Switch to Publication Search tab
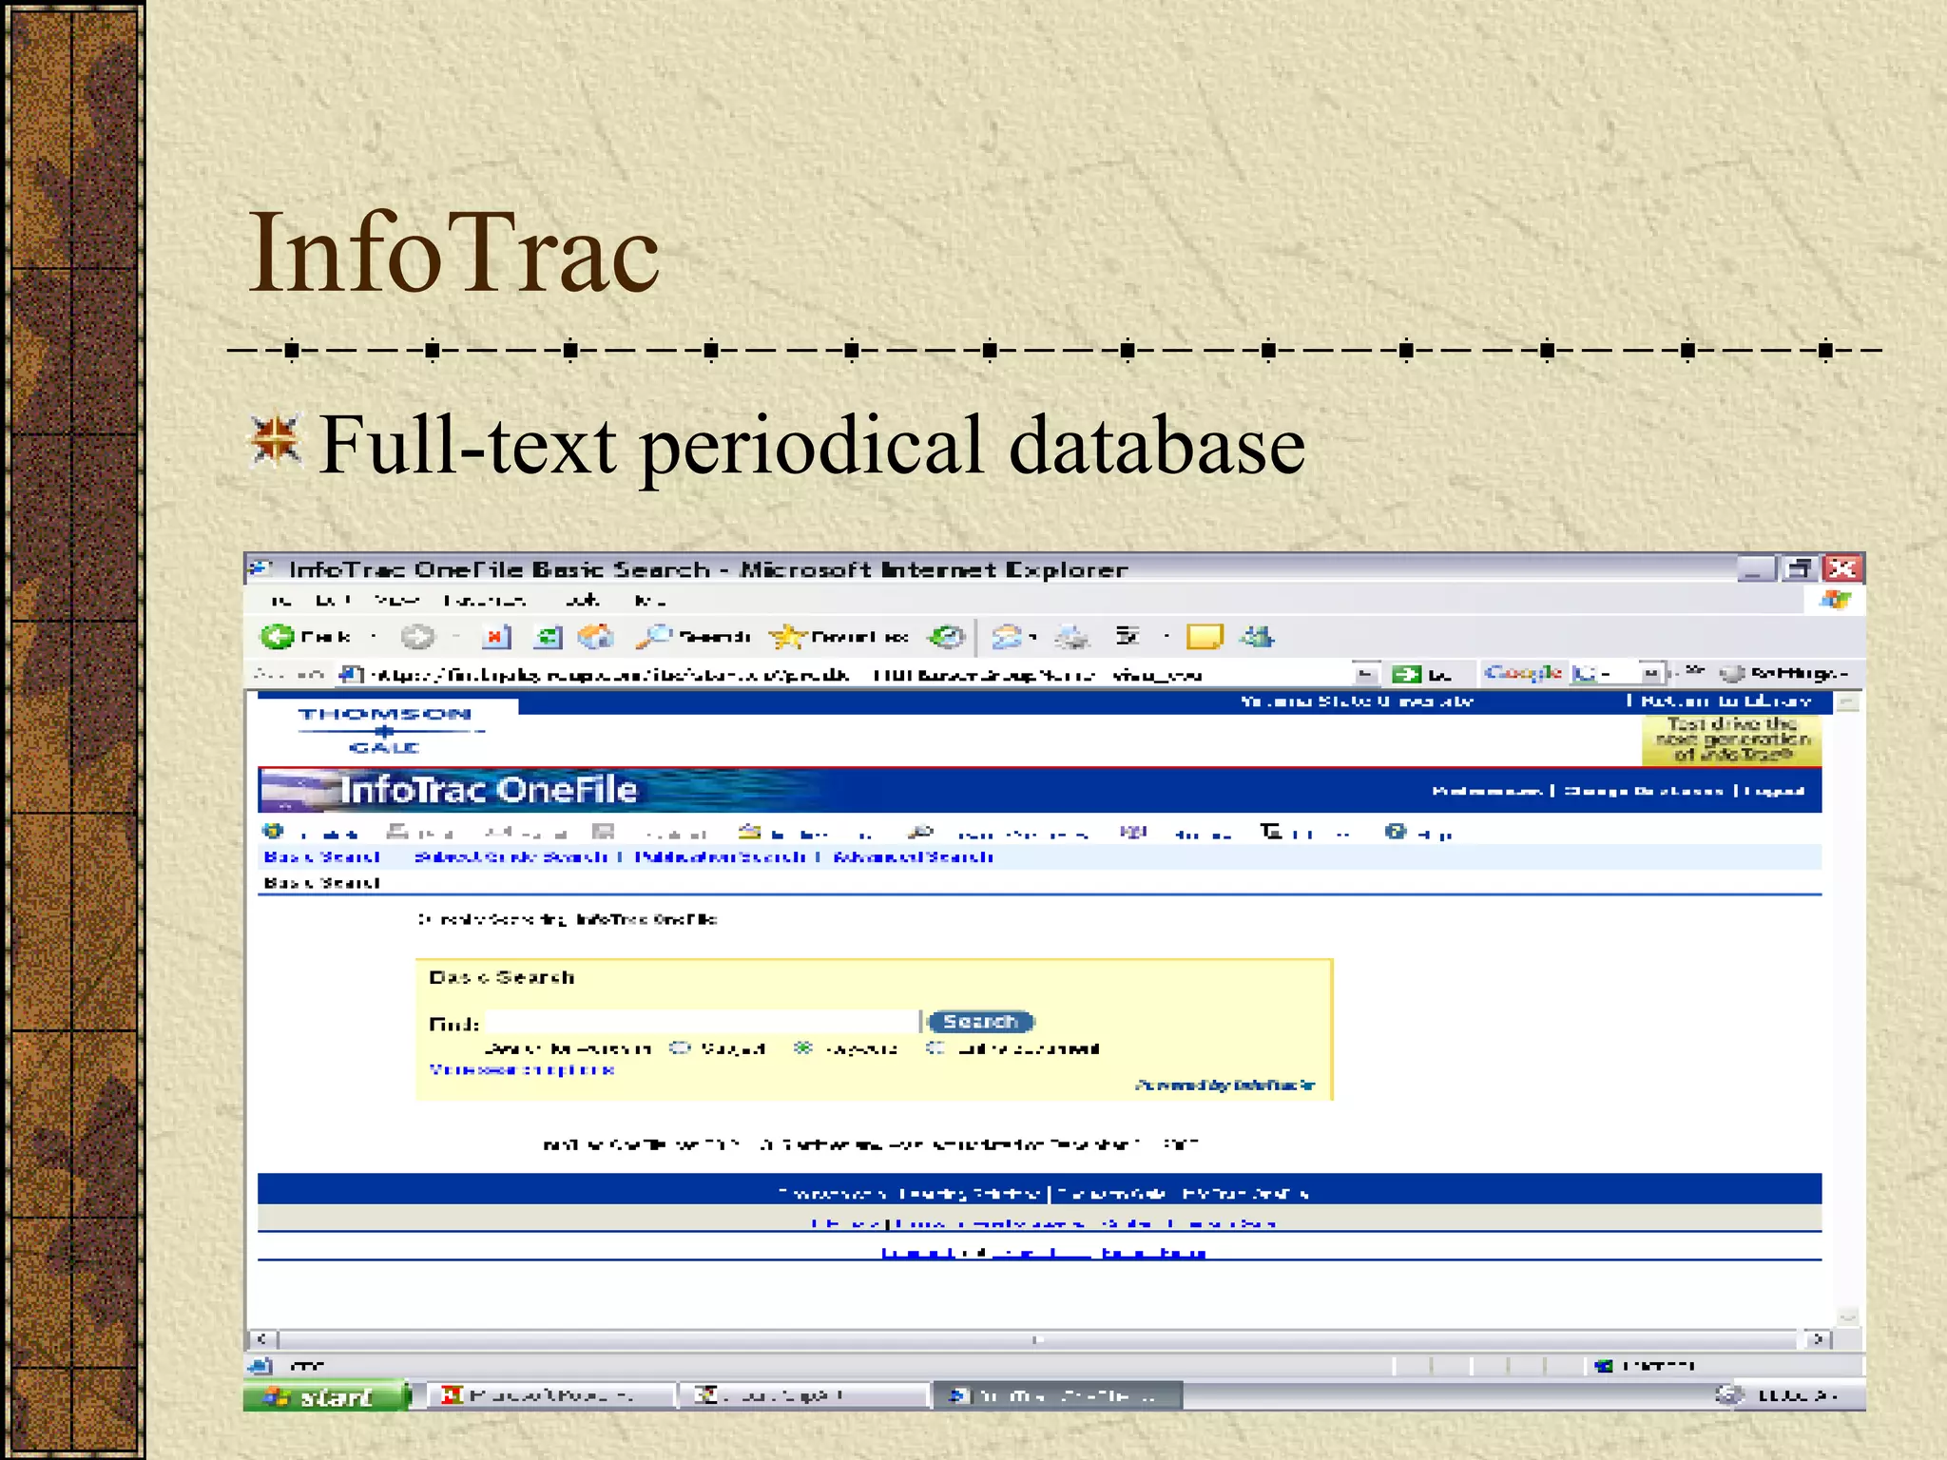This screenshot has width=1947, height=1460. (x=720, y=856)
